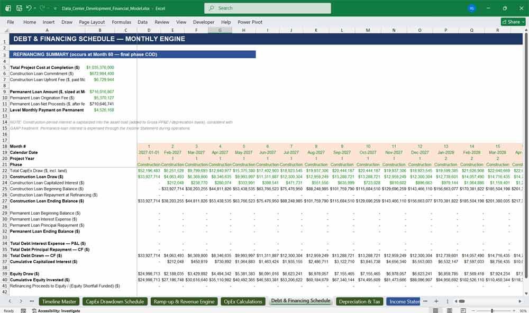This screenshot has height=313, width=529.
Task: Switch to Page Layout view icon
Action: coord(449,310)
